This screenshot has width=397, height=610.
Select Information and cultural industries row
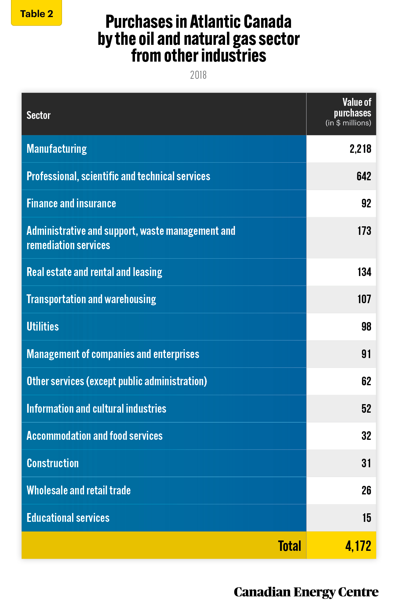coord(199,409)
